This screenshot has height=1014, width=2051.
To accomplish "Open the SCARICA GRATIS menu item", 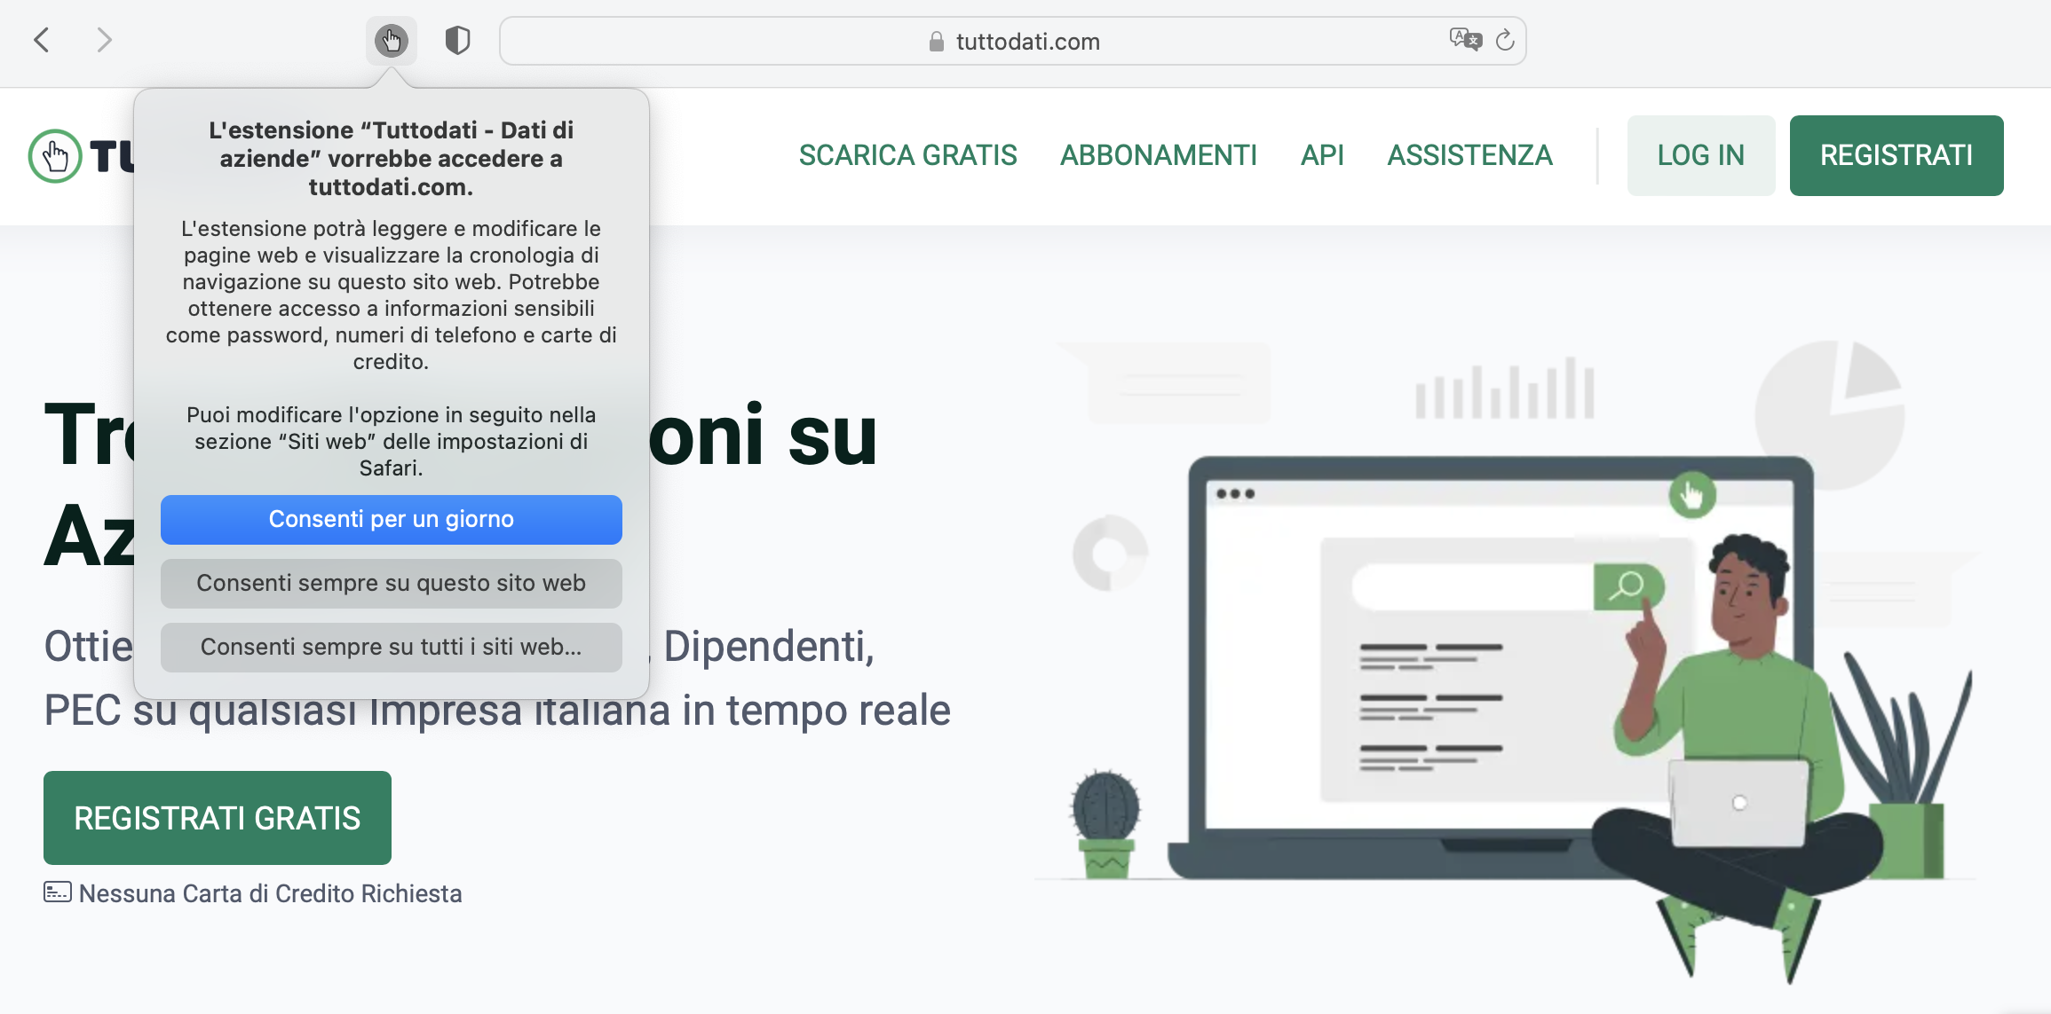I will tap(907, 155).
